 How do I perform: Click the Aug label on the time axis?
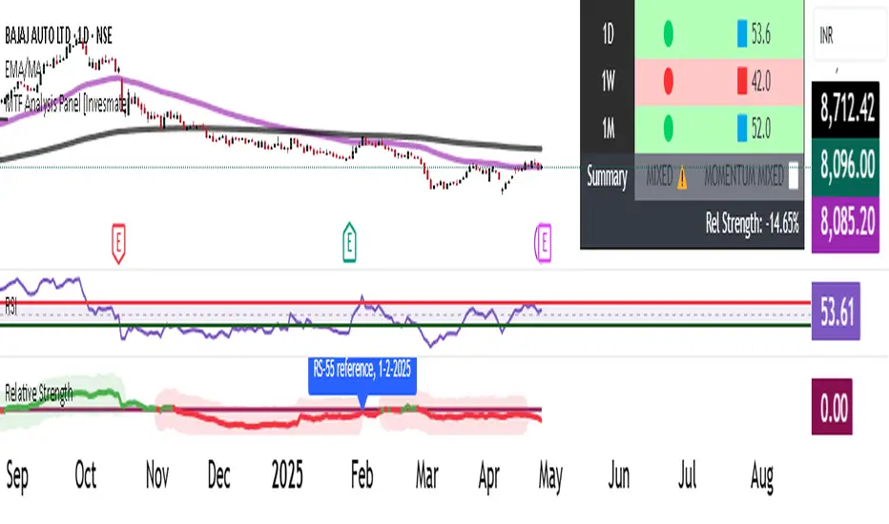point(761,476)
